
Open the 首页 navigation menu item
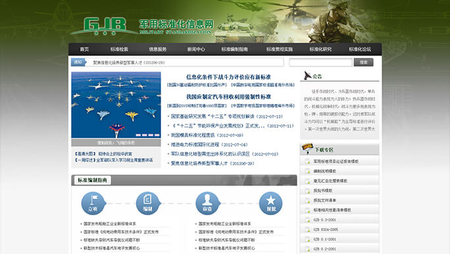click(84, 49)
